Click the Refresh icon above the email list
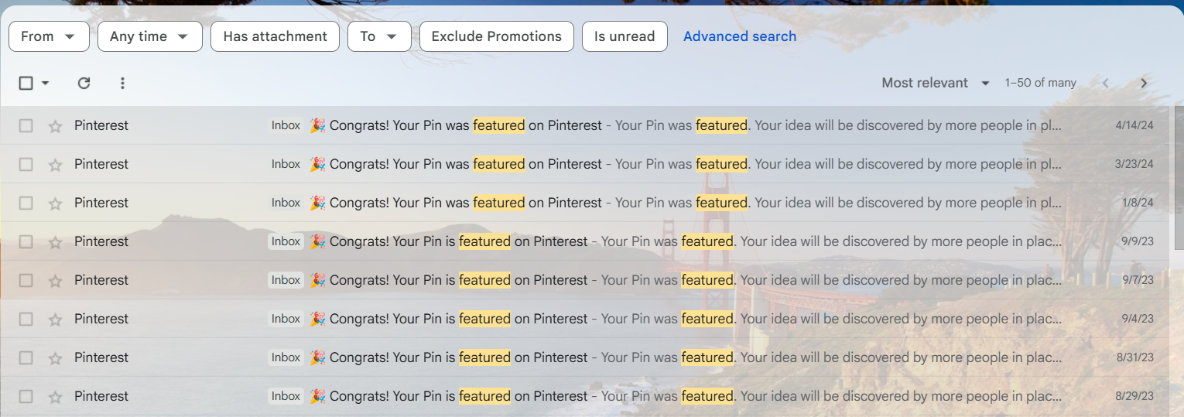 (84, 84)
